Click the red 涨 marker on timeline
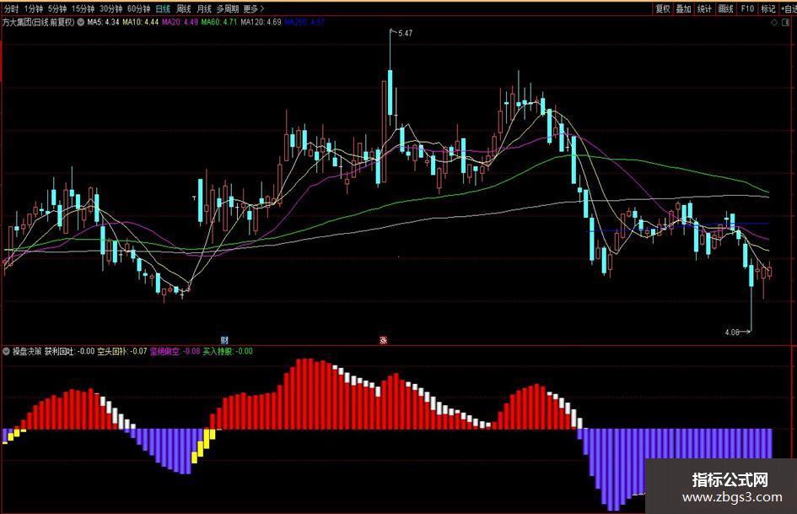 pyautogui.click(x=383, y=339)
